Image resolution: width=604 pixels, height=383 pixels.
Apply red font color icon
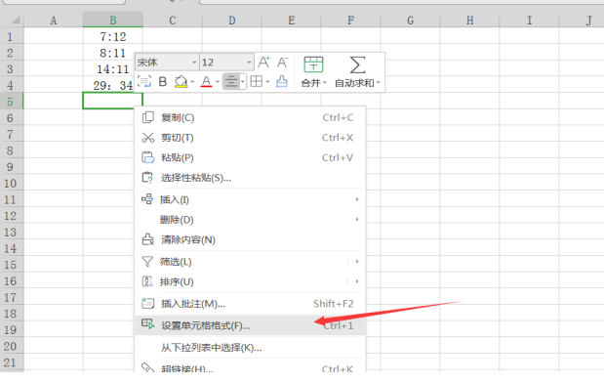point(207,81)
